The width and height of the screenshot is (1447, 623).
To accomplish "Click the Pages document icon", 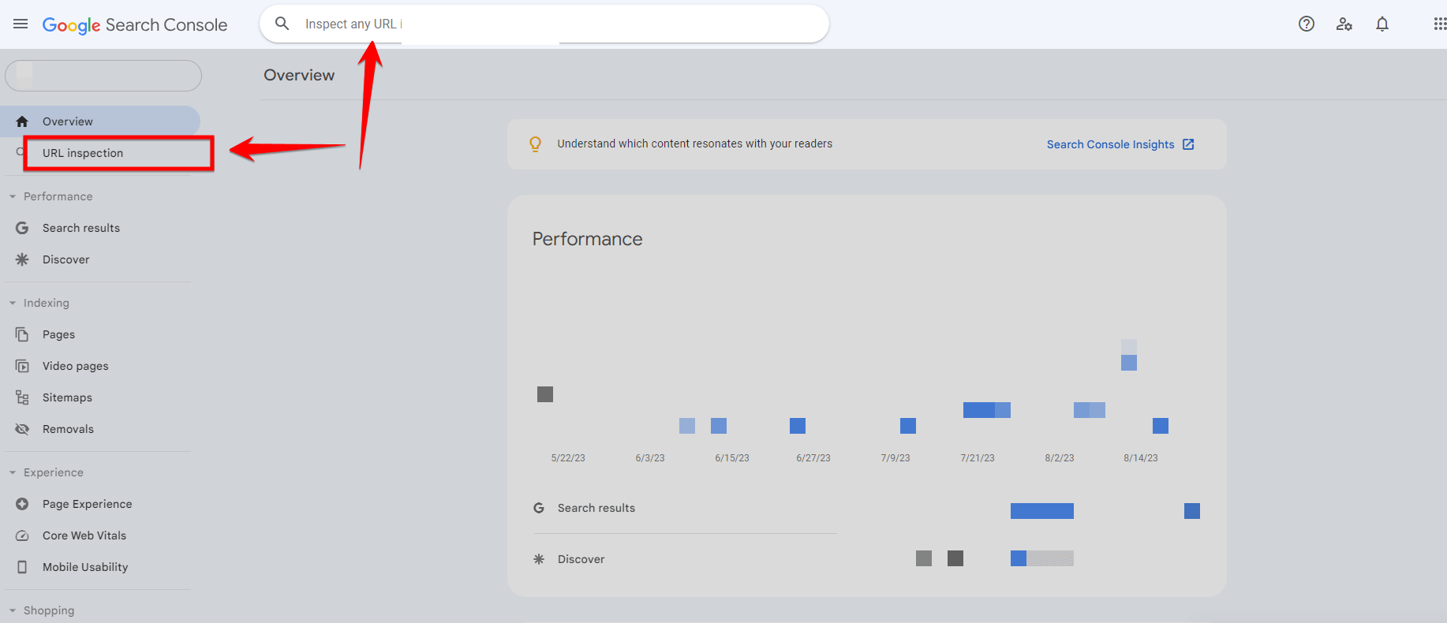I will click(x=22, y=334).
